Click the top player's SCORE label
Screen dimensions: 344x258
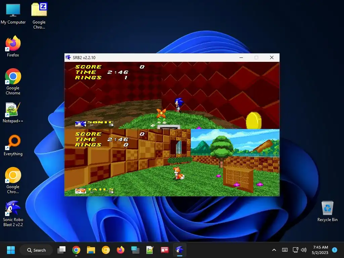(x=88, y=67)
